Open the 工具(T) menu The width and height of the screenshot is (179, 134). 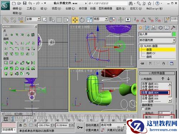pyautogui.click(x=31, y=9)
